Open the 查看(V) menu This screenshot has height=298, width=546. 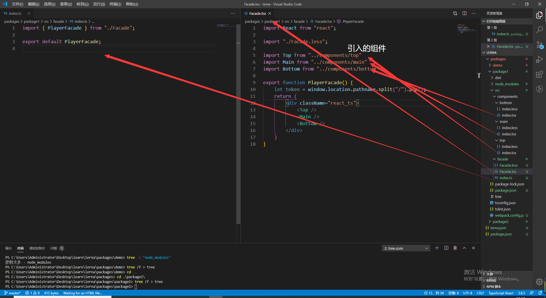[x=66, y=4]
